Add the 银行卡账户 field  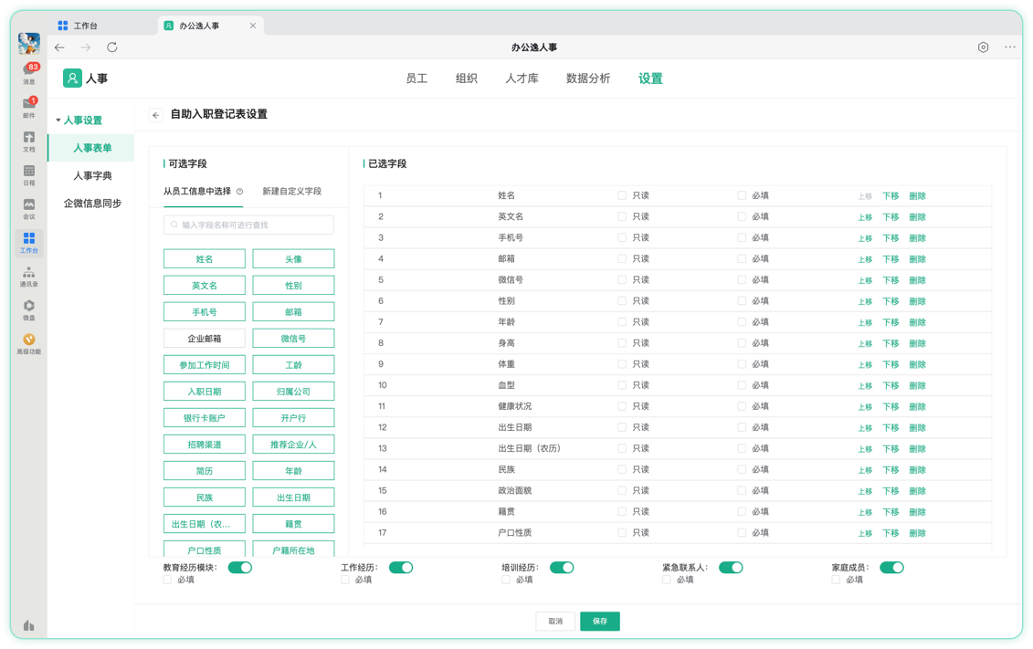[x=205, y=418]
